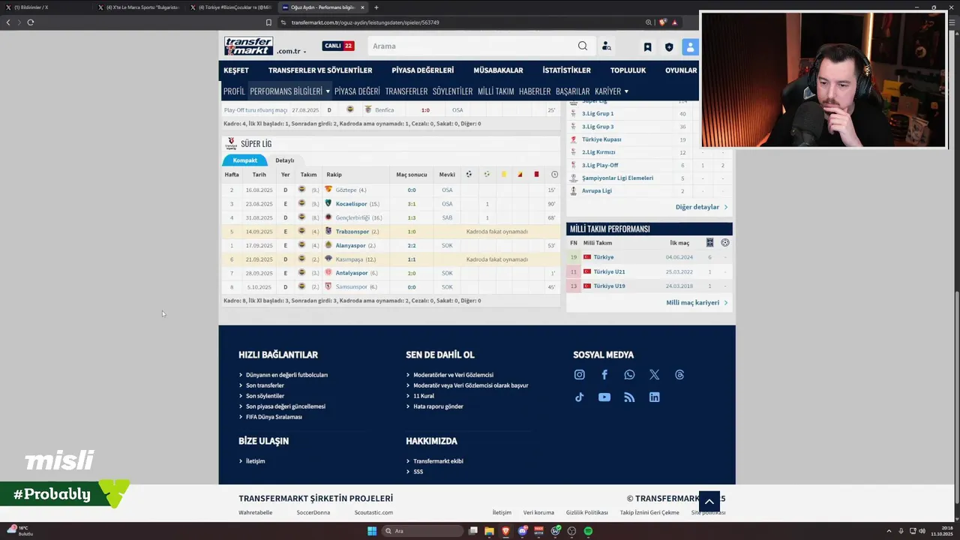Switch to Detaylı view tab
Image resolution: width=960 pixels, height=540 pixels.
click(x=284, y=160)
